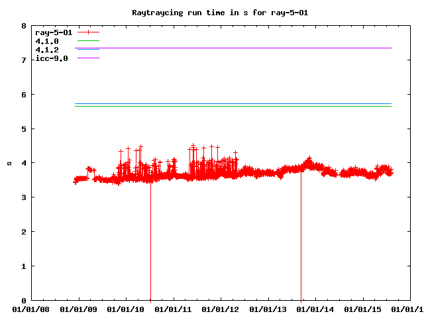424x318 pixels.
Task: Click the y-axis tick label 8
Action: 25,26
